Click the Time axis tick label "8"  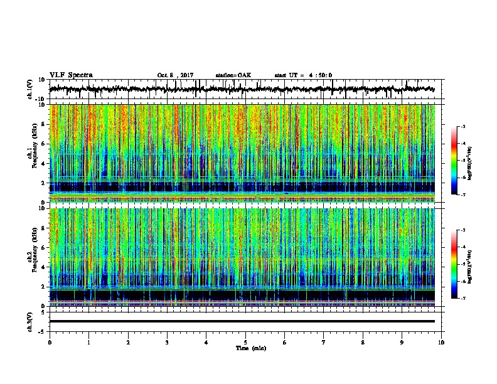(x=363, y=343)
